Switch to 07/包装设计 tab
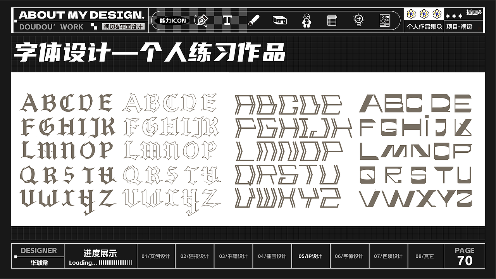 [388, 256]
